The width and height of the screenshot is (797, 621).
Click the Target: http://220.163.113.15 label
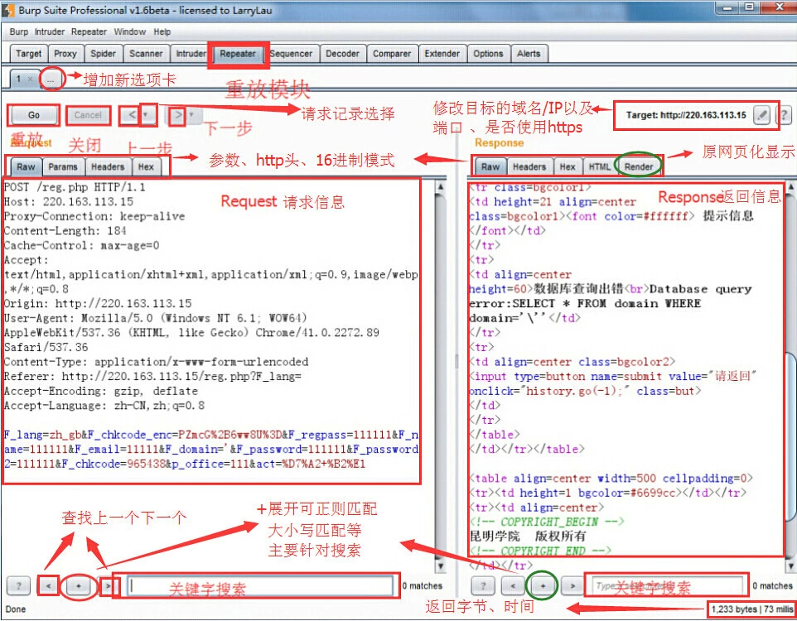686,115
